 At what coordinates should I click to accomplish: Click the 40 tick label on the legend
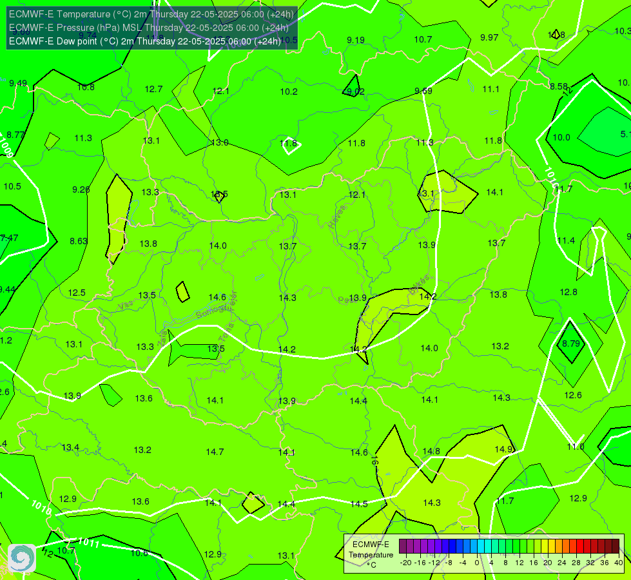[619, 563]
